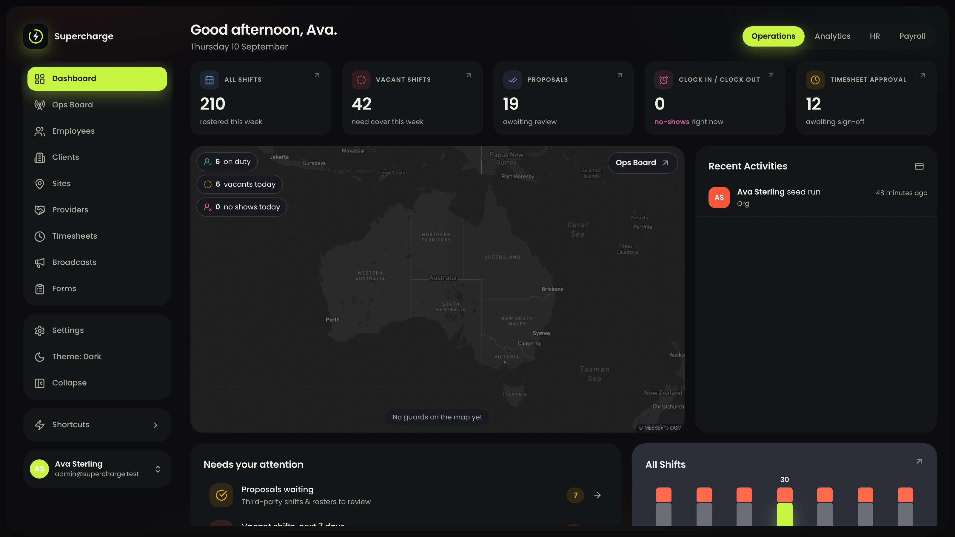Click the All Shifts calendar icon
This screenshot has height=537, width=955.
(x=210, y=80)
